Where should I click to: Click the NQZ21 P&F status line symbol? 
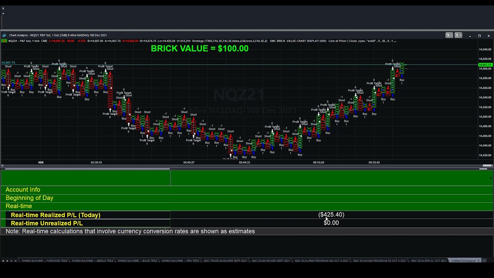coord(25,41)
